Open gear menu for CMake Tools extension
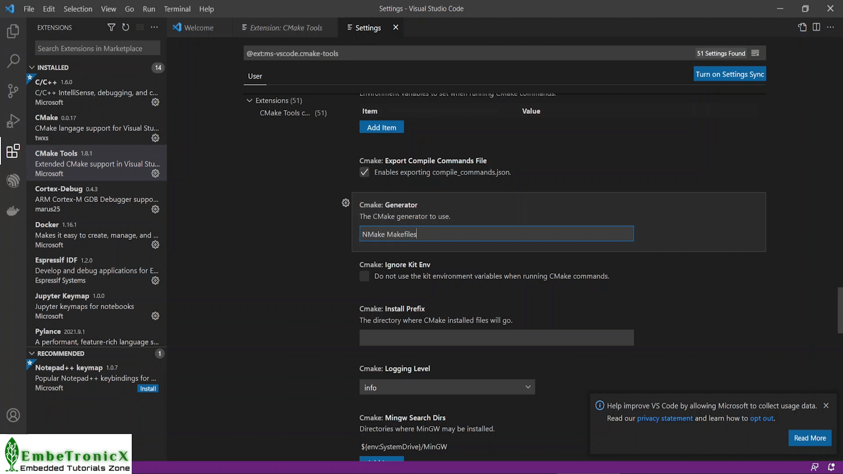This screenshot has height=474, width=843. click(155, 173)
